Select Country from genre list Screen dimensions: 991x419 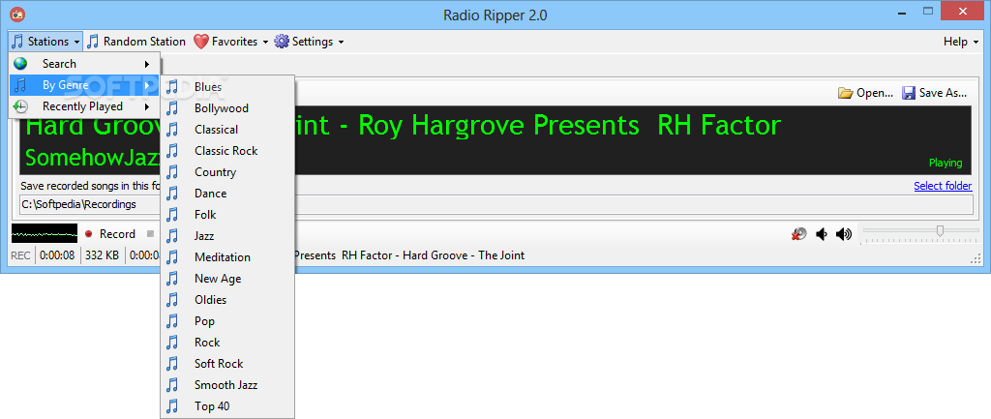click(x=227, y=172)
